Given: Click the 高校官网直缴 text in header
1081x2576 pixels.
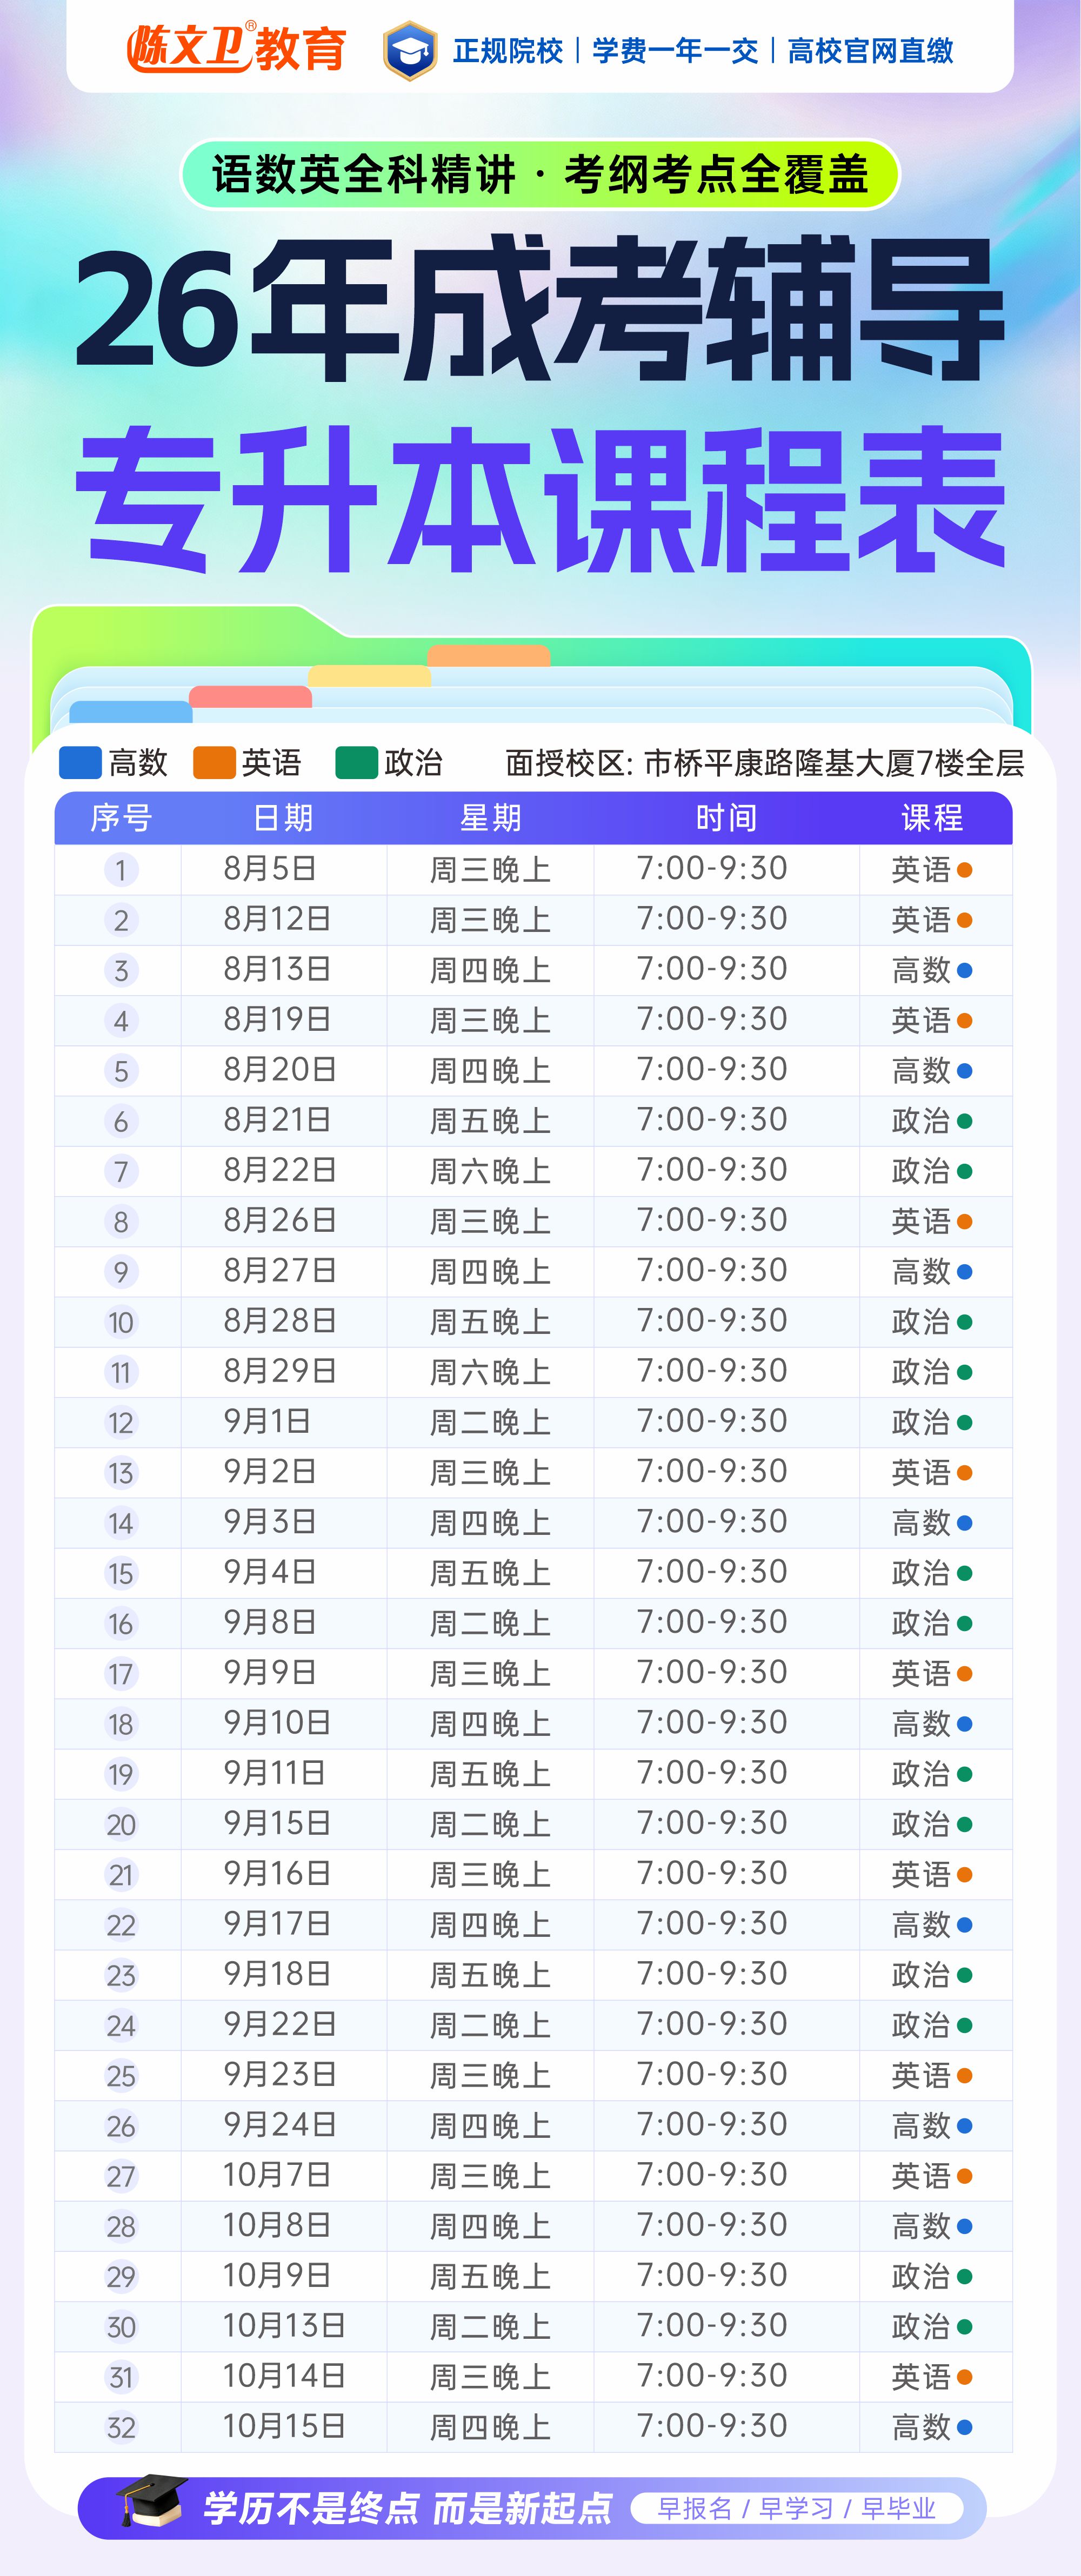Looking at the screenshot, I should (x=870, y=50).
